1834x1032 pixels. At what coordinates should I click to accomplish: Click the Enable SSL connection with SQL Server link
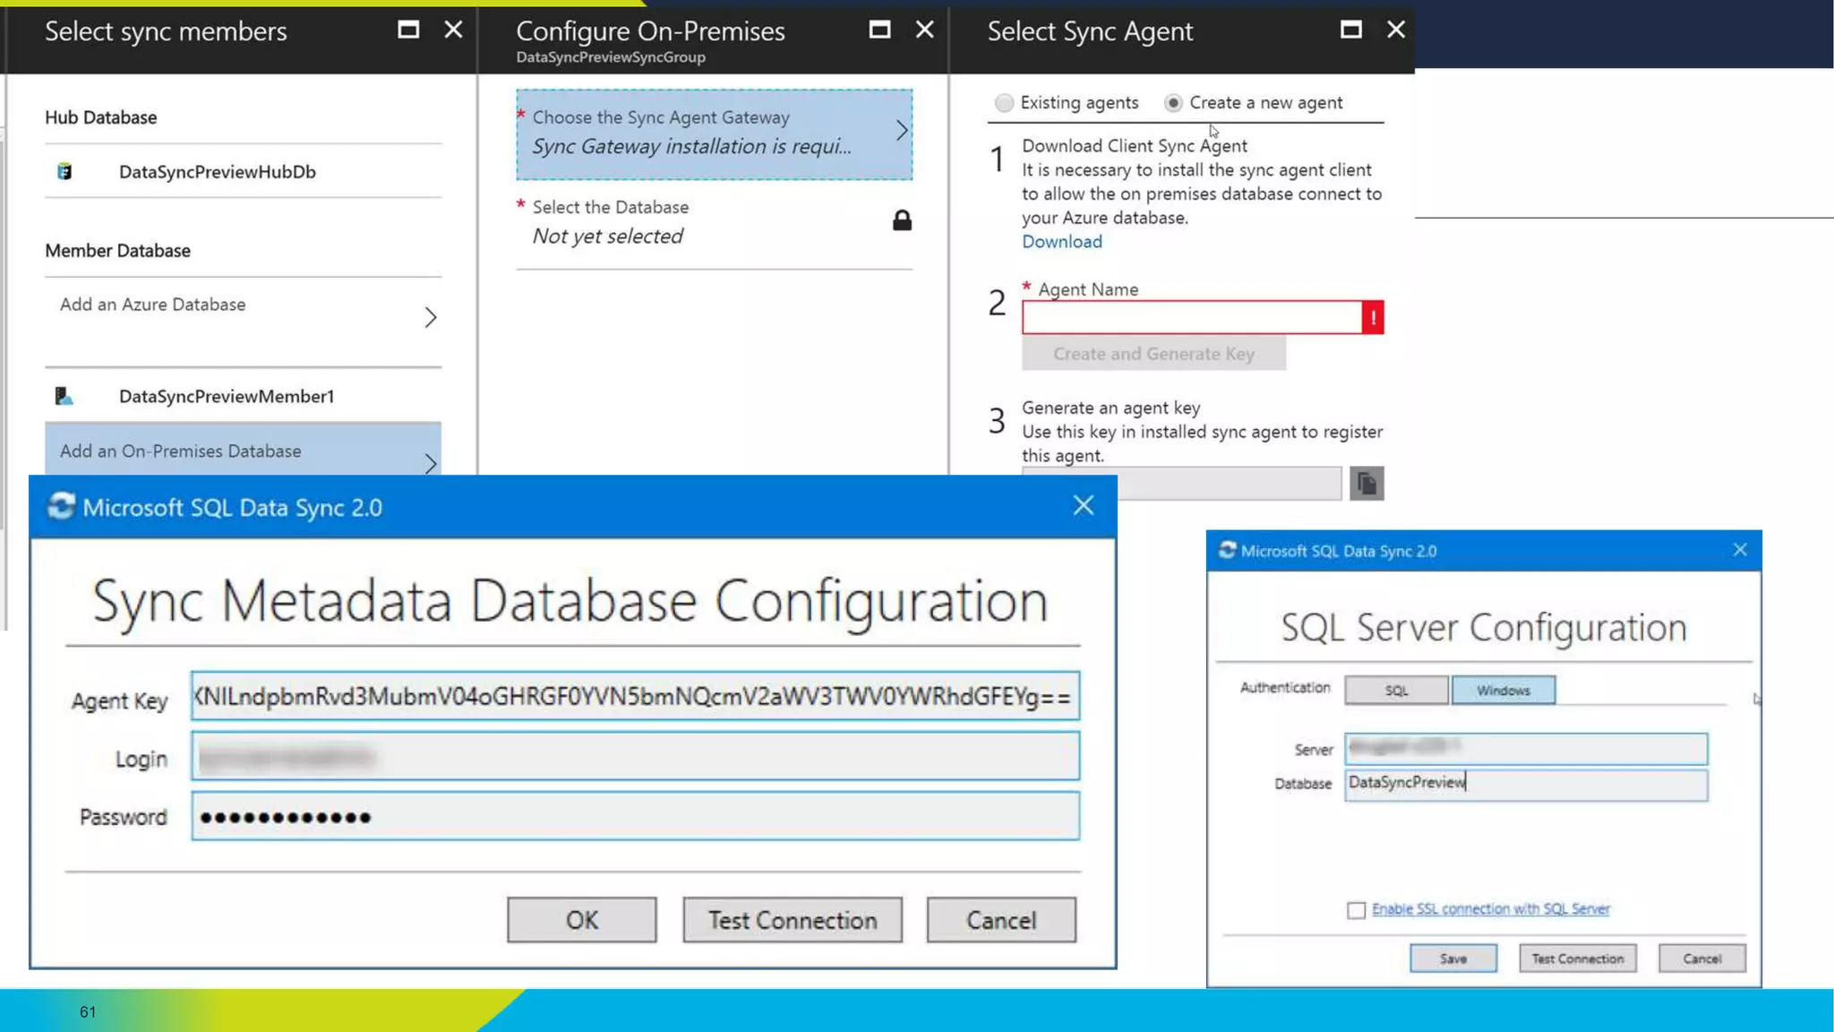pyautogui.click(x=1490, y=909)
